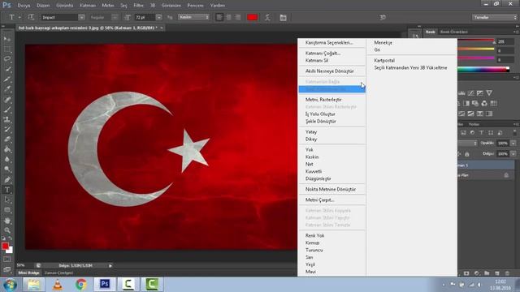The image size is (520, 292).
Task: Click the red text color swatch
Action: pos(253,17)
